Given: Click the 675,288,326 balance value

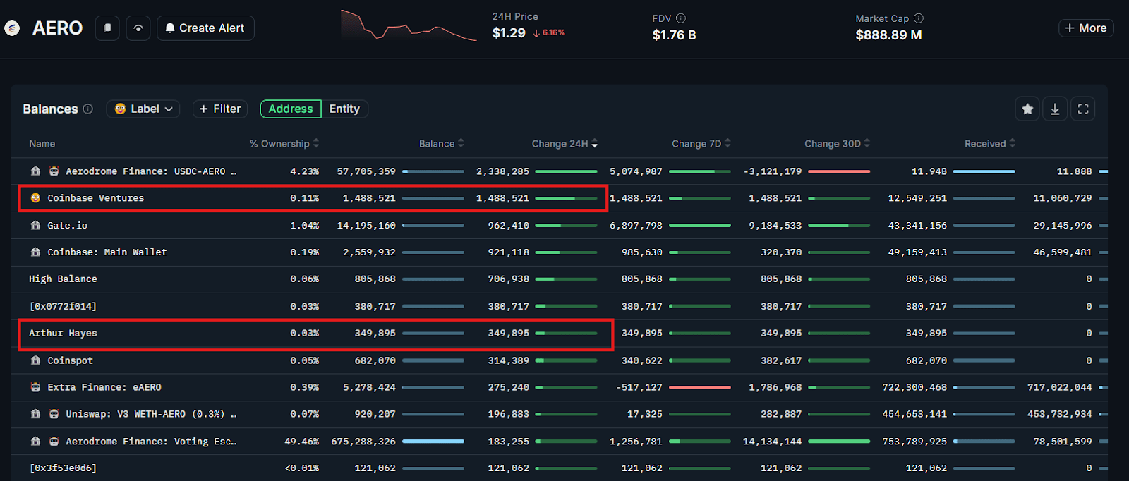Looking at the screenshot, I should tap(363, 442).
